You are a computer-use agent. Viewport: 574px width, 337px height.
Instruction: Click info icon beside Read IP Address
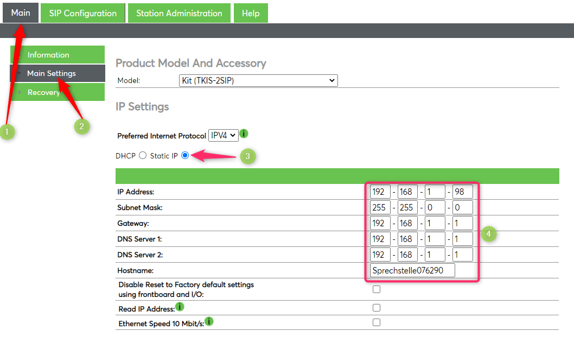pyautogui.click(x=180, y=308)
